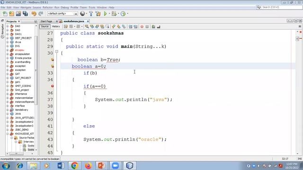Viewport: 303px width, 170px height.
Task: Show opened documents list dropdown button
Action: [296, 21]
